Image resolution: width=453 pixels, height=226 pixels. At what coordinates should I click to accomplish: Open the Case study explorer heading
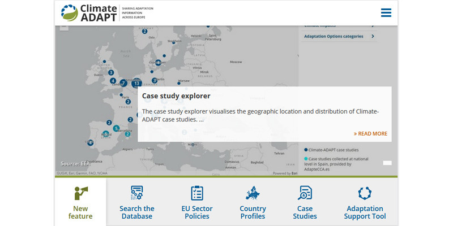(176, 96)
